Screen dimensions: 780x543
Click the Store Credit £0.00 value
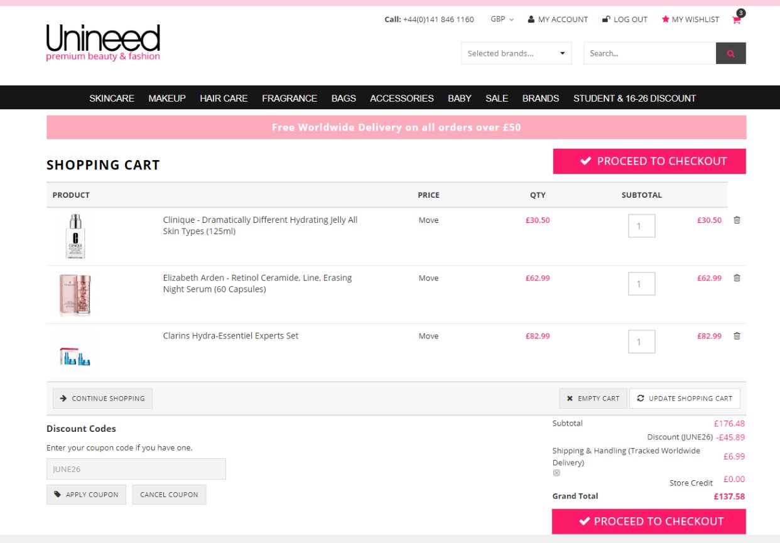(734, 479)
